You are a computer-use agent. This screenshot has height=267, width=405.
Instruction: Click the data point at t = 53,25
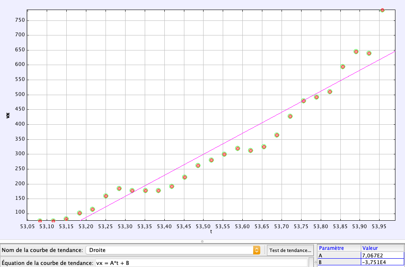(106, 196)
